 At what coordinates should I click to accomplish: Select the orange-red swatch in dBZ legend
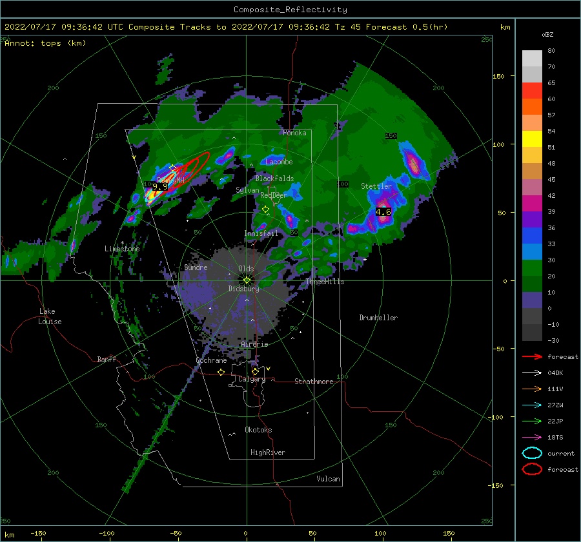coord(532,107)
